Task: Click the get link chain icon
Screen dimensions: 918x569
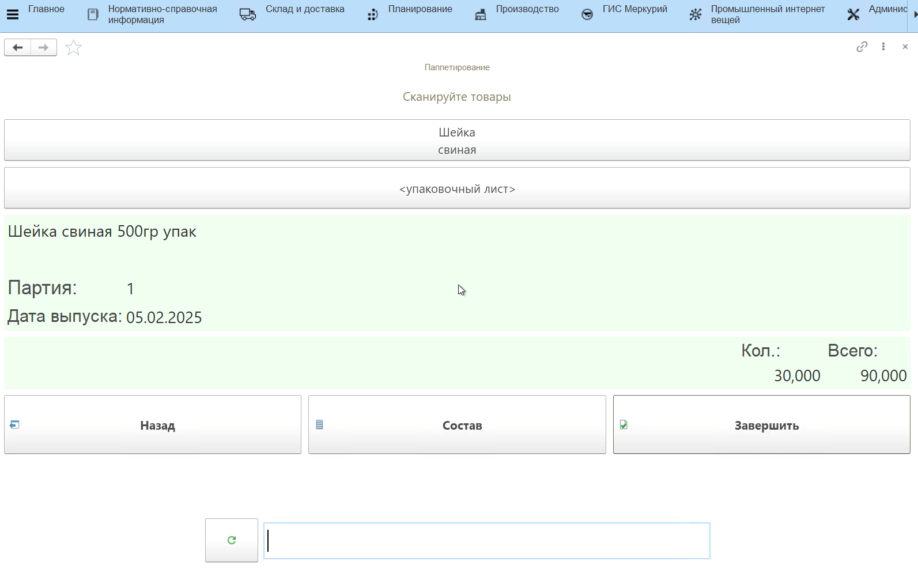Action: pyautogui.click(x=862, y=47)
